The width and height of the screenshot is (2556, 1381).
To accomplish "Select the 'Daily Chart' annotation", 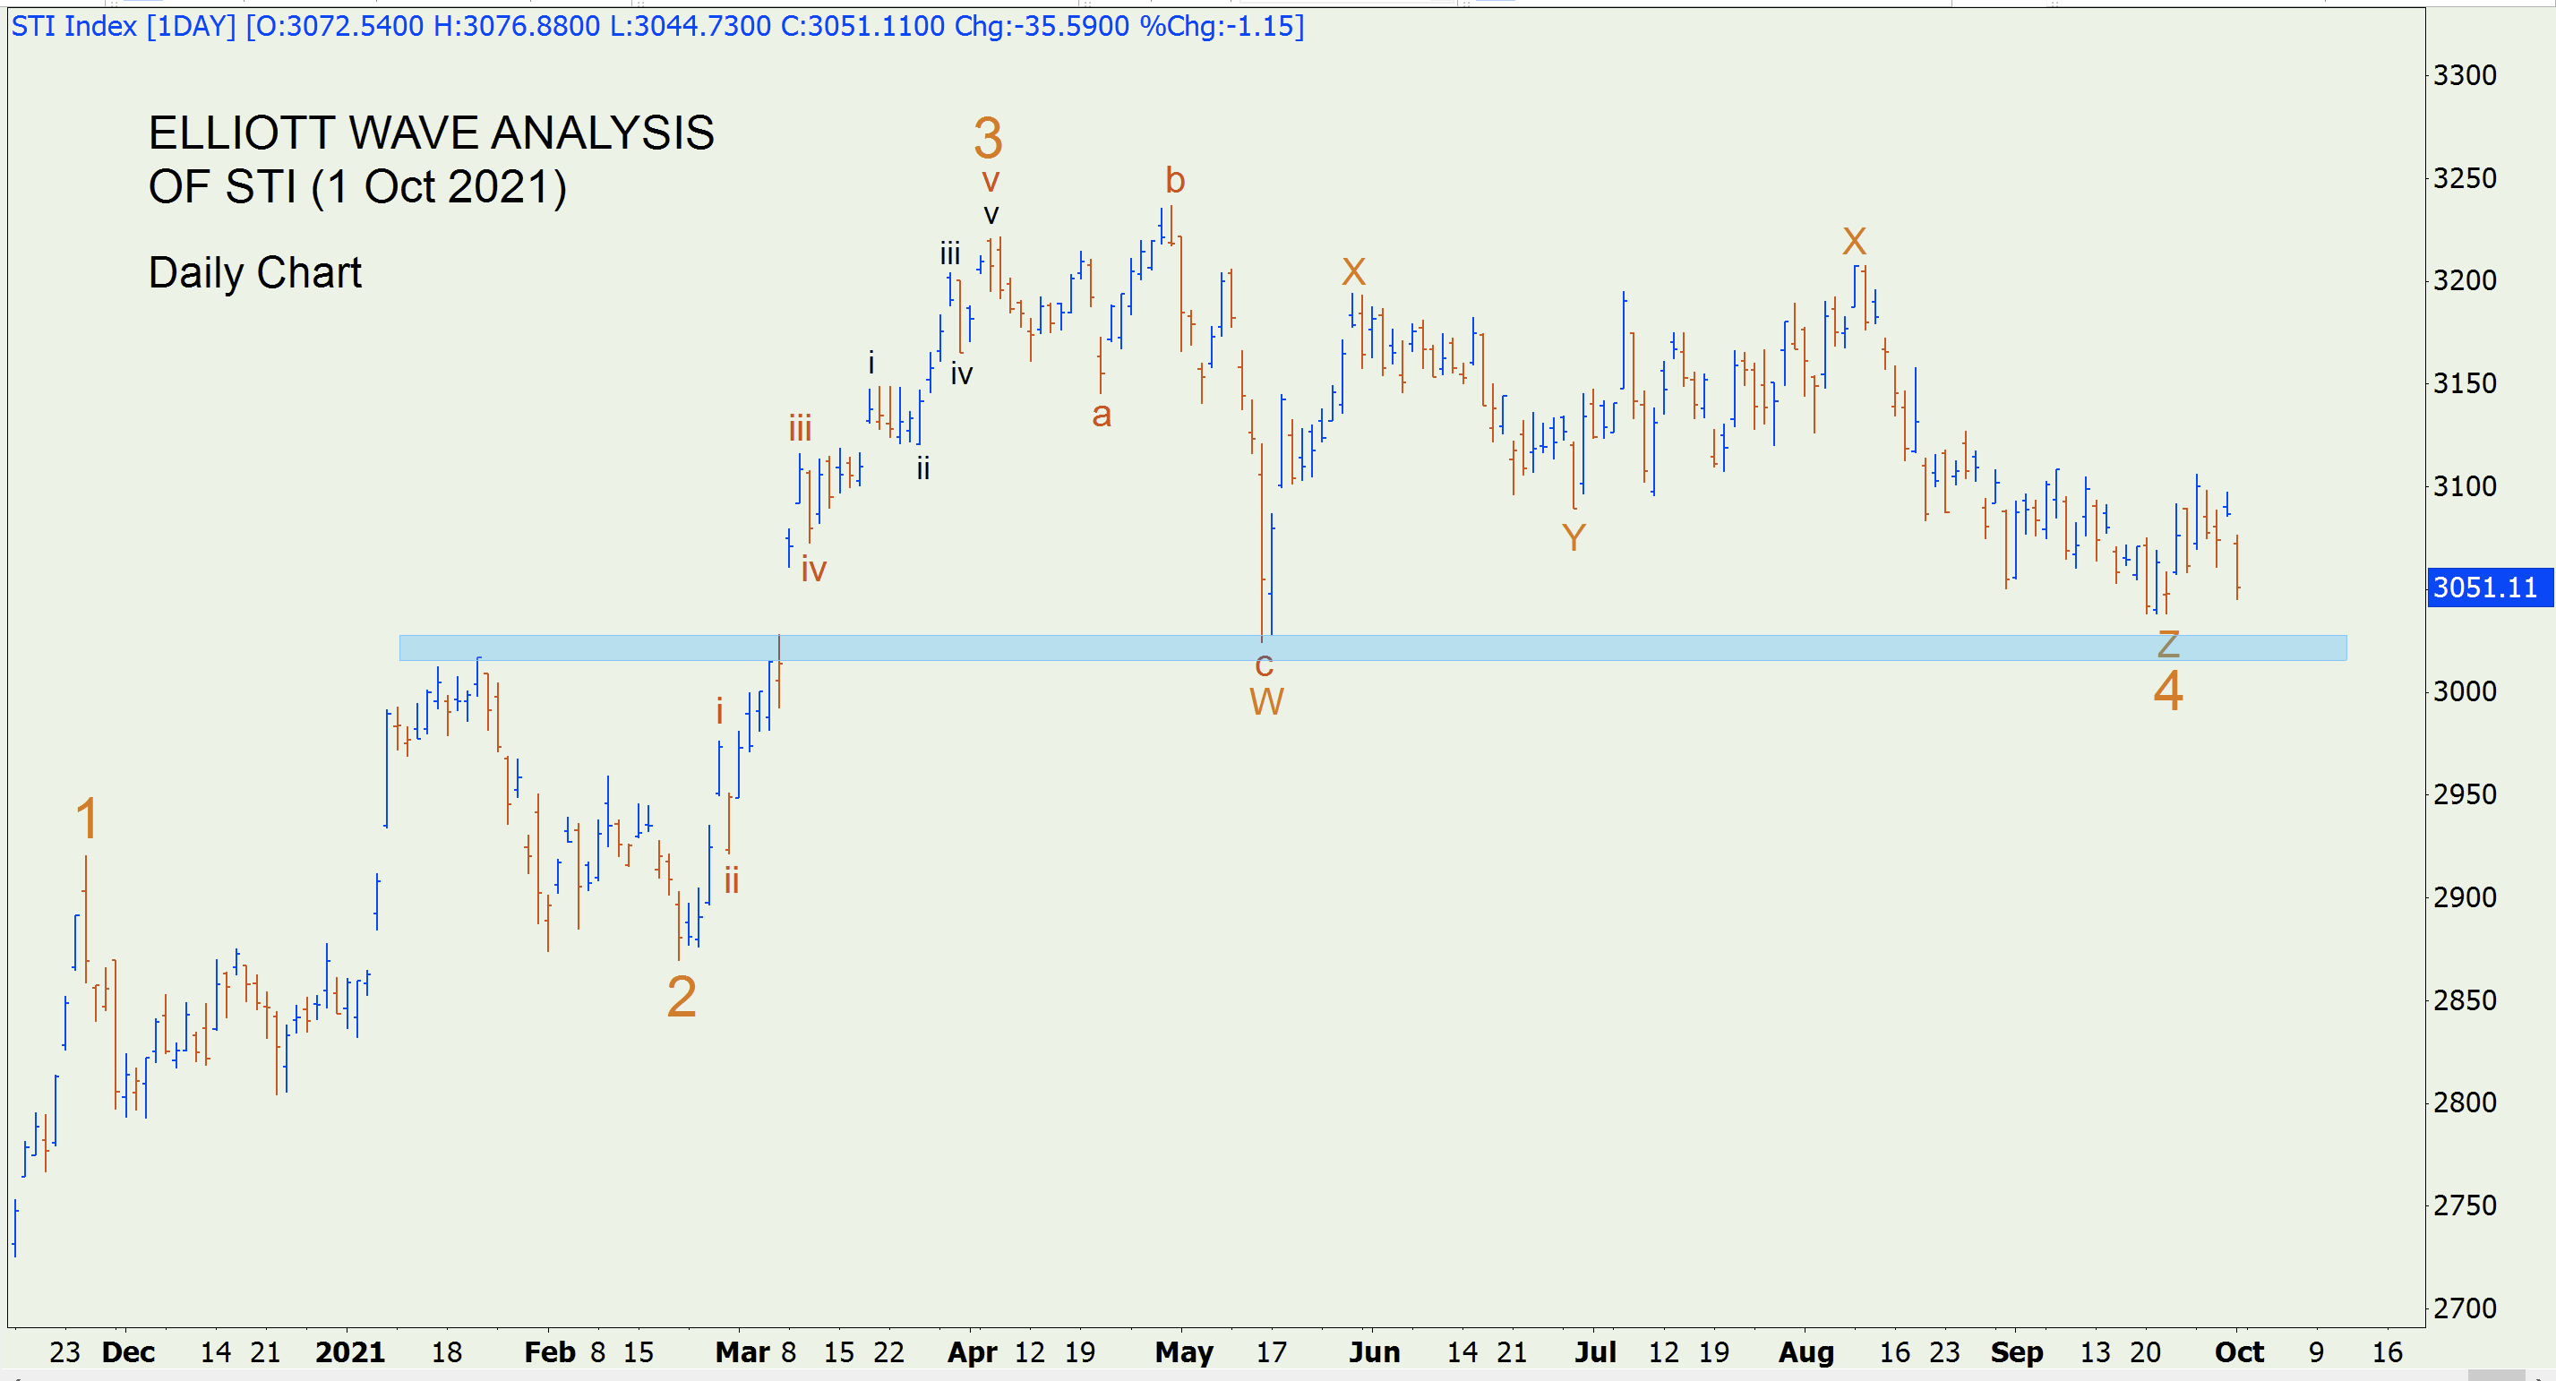I will [x=255, y=273].
